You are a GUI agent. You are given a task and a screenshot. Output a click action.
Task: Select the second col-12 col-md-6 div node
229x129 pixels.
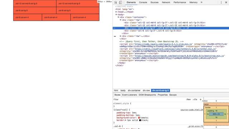(x=165, y=25)
